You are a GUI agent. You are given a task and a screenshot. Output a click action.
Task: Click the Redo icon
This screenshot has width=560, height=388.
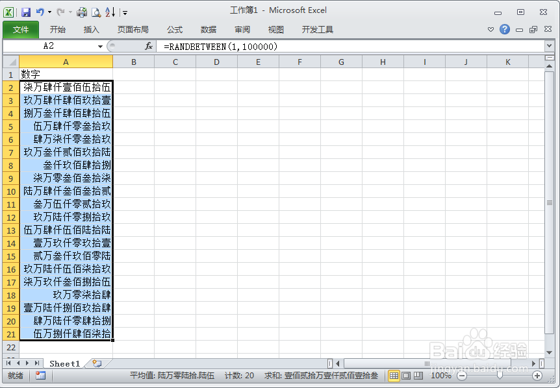[60, 12]
